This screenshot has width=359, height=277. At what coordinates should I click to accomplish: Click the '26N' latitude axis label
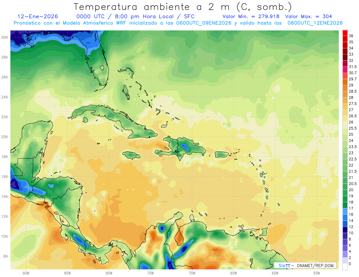(x=5, y=77)
